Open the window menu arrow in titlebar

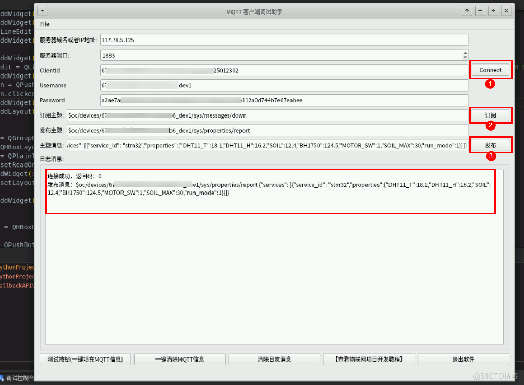point(42,10)
